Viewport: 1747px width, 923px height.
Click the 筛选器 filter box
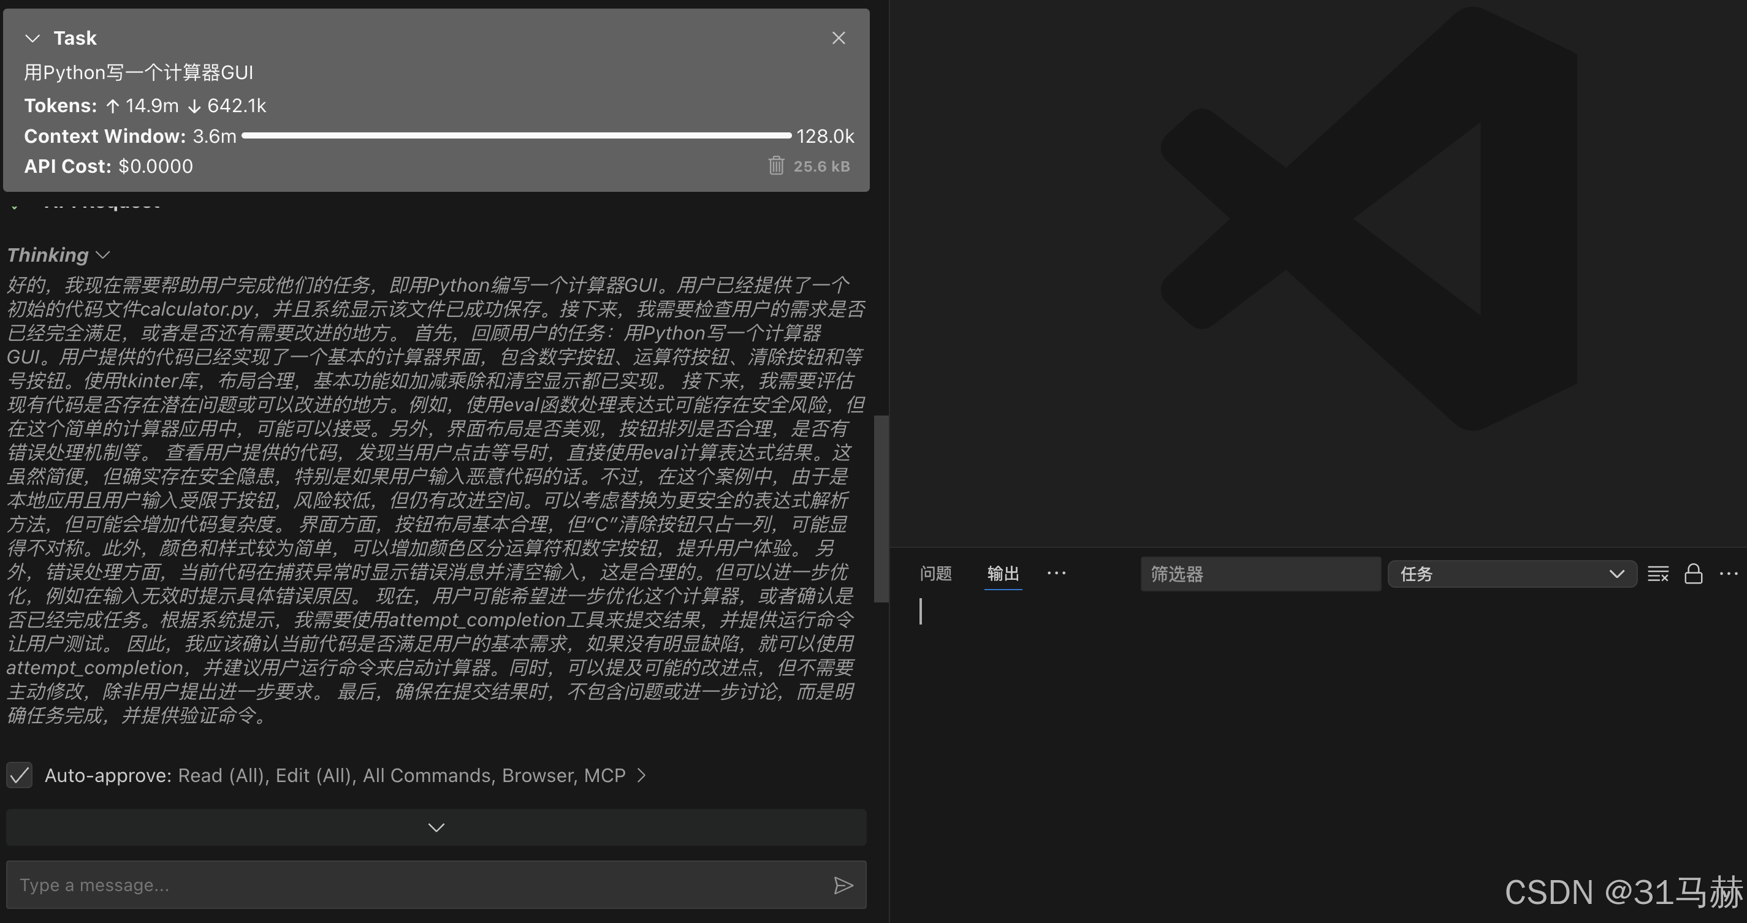[x=1260, y=574]
